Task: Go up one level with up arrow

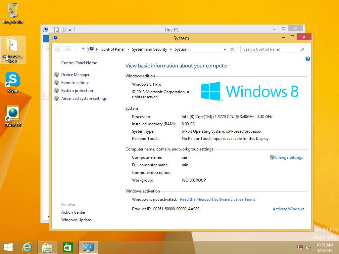Action: [x=83, y=49]
